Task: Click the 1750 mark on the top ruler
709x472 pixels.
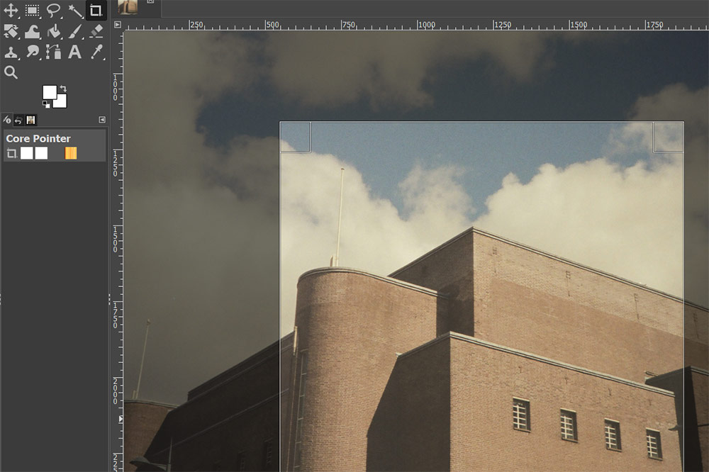Action: (654, 24)
